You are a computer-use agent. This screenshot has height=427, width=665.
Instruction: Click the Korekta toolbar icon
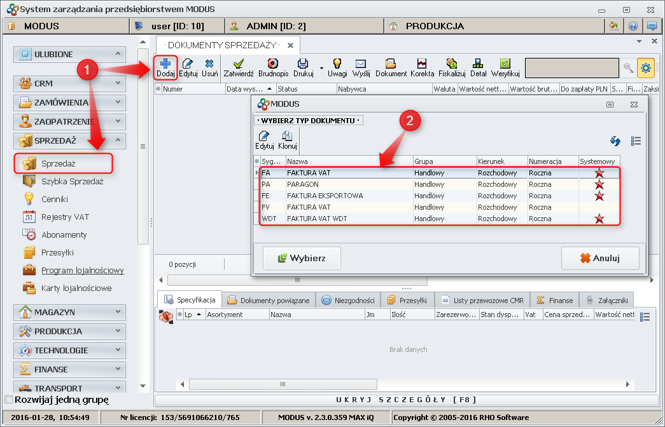(x=422, y=64)
